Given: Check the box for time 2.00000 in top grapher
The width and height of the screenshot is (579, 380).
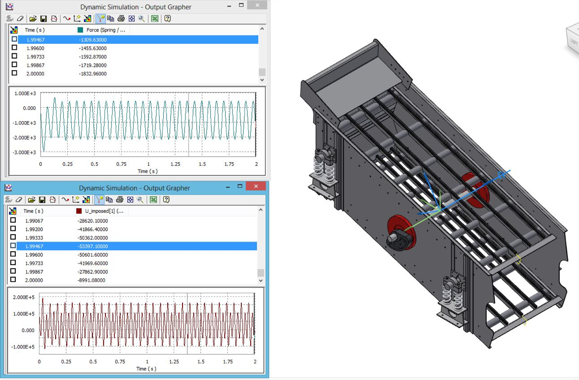Looking at the screenshot, I should click(14, 73).
